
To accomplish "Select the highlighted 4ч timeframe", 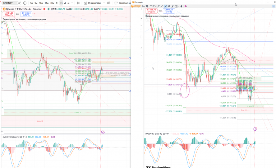I will [61, 3].
